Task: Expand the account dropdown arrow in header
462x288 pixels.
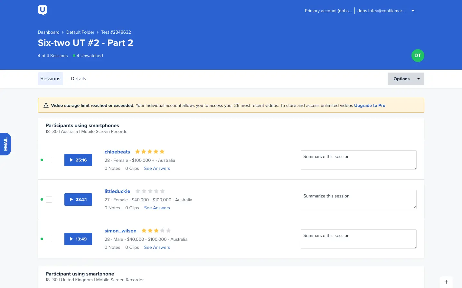Action: click(x=413, y=11)
